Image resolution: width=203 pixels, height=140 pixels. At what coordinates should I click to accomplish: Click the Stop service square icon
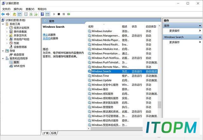point(59,14)
